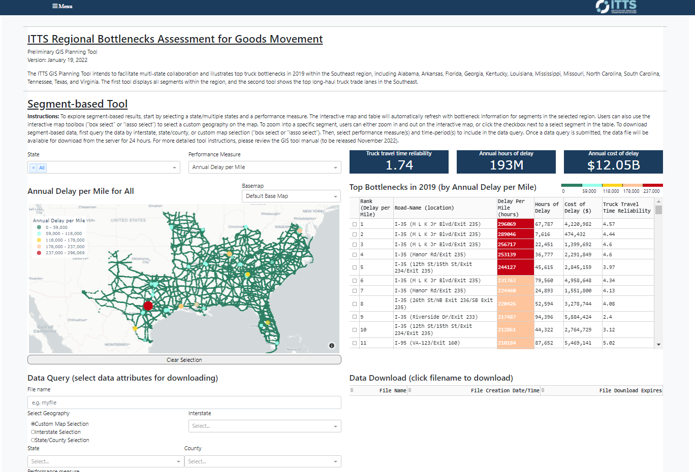Click bottleneck table scroll up arrow
The height and width of the screenshot is (472, 695).
click(658, 201)
